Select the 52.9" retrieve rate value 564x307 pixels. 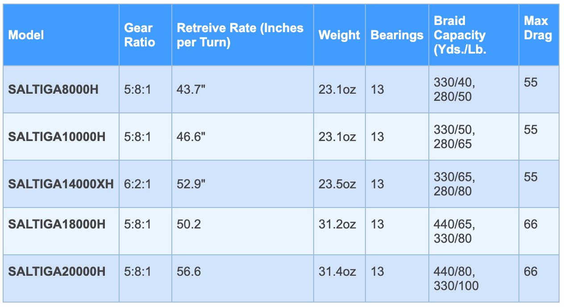(x=191, y=184)
